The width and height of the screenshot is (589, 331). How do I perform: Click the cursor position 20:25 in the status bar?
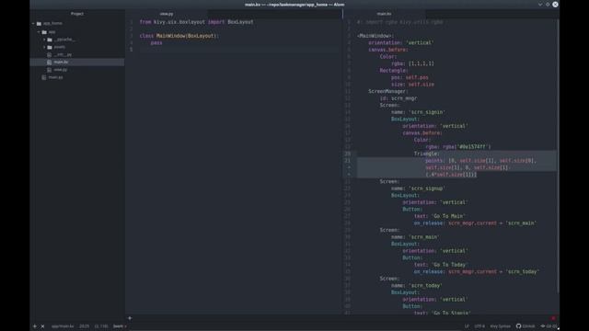pyautogui.click(x=84, y=326)
